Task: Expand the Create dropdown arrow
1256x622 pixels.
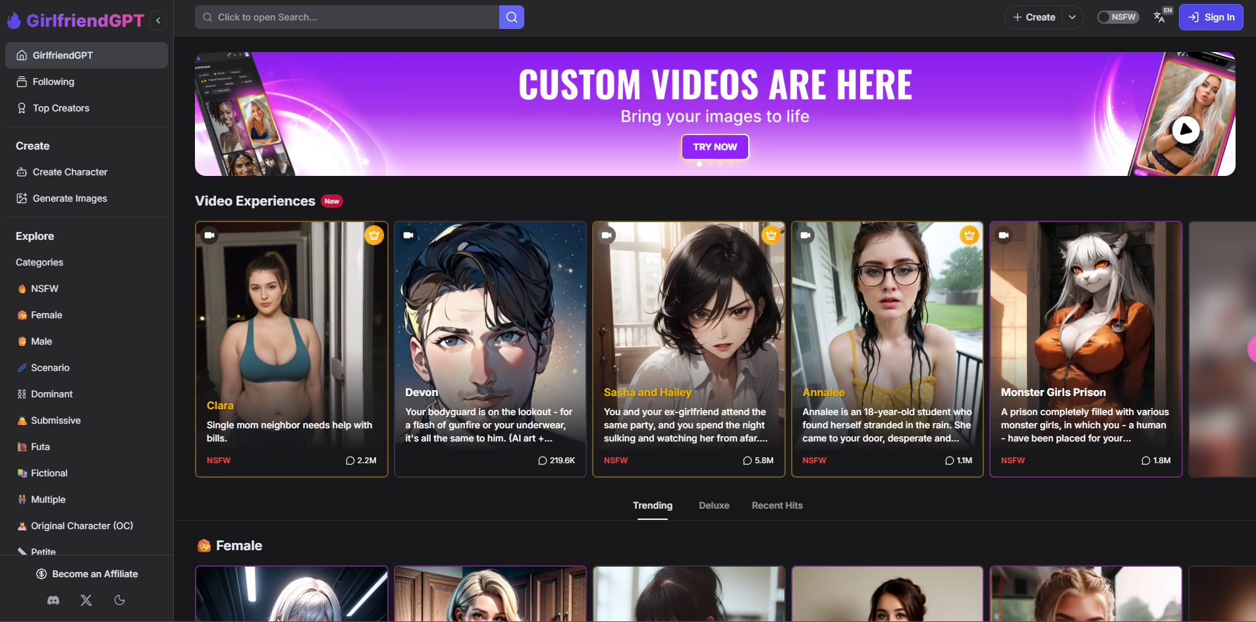Action: point(1072,17)
